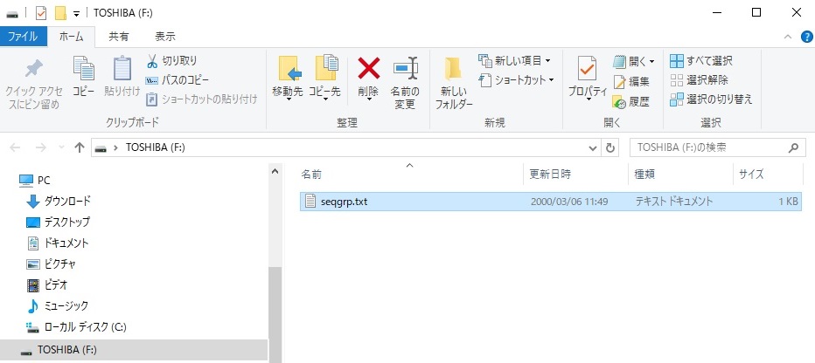
Task: Click the navigation pane scroll-up arrow
Action: click(x=275, y=171)
